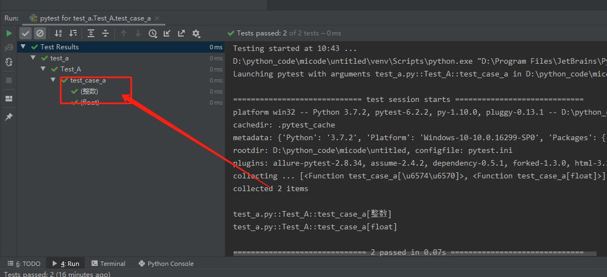This screenshot has width=607, height=277.
Task: Click Rerun Failed Tests sidebar icon
Action: (x=8, y=48)
